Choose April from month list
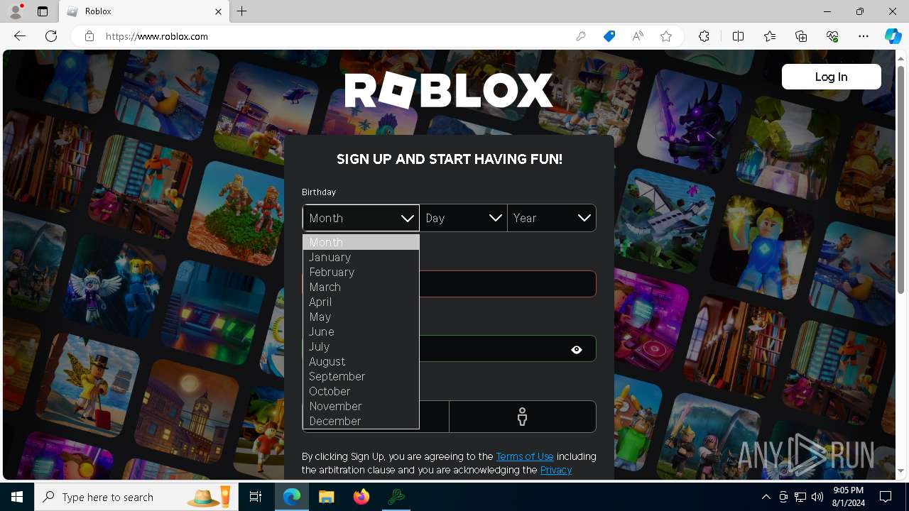909x511 pixels. (361, 302)
